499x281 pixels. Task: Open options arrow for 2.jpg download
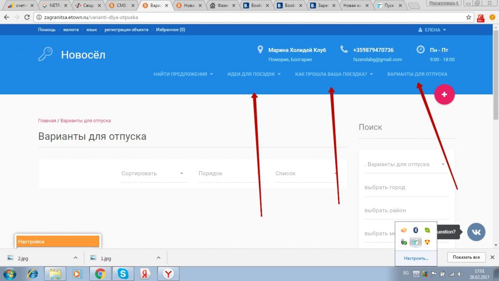75,258
